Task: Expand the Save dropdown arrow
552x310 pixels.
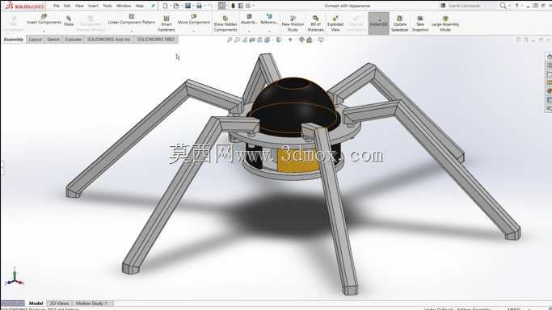Action: click(193, 6)
